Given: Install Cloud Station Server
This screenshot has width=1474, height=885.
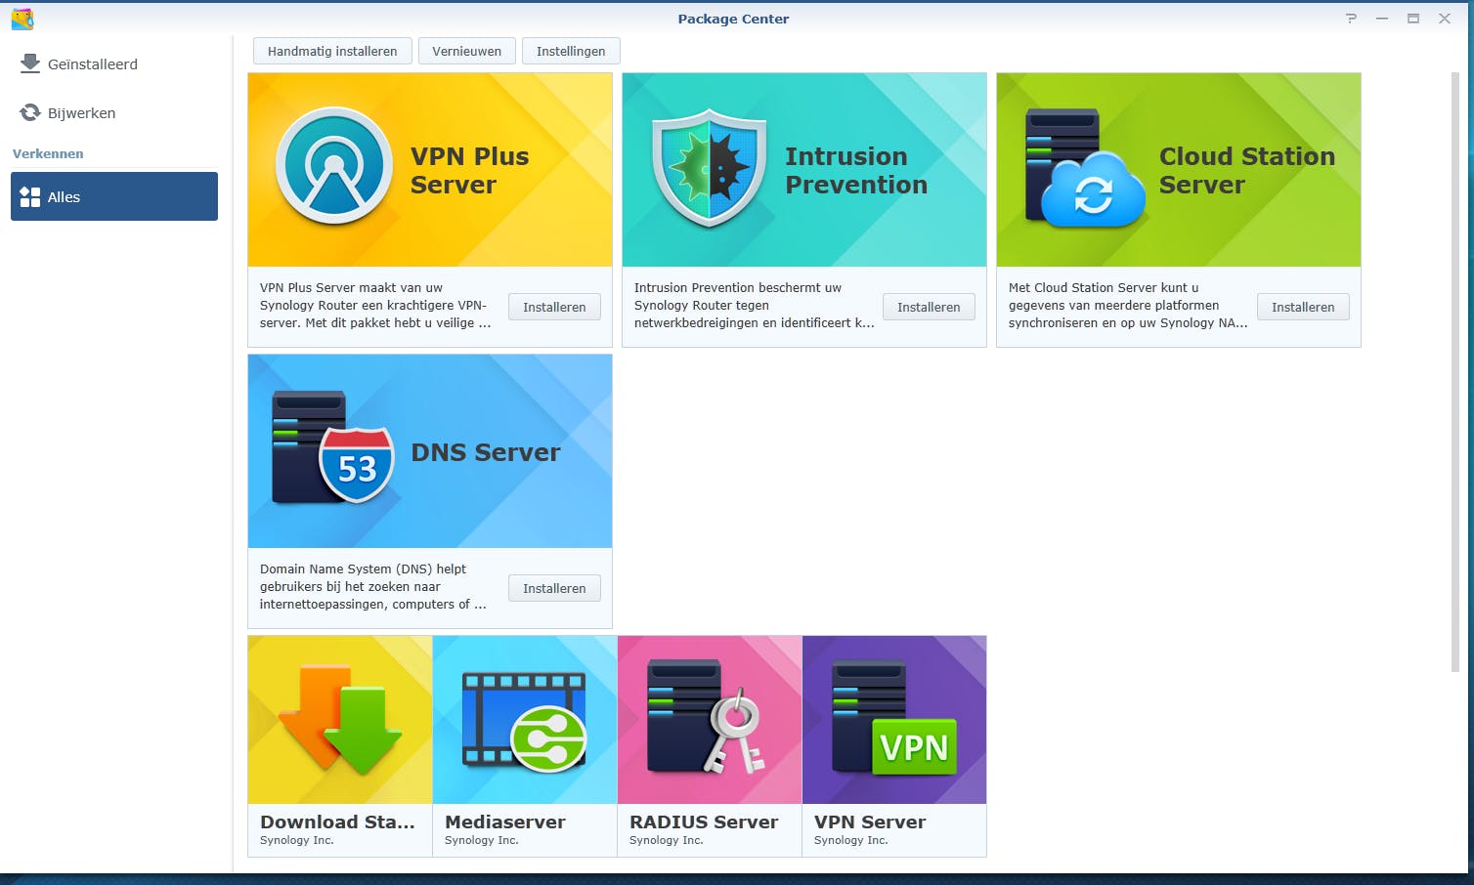Looking at the screenshot, I should [x=1303, y=307].
